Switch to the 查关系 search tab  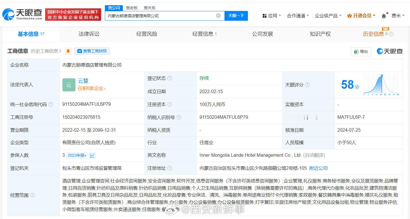[150, 8]
